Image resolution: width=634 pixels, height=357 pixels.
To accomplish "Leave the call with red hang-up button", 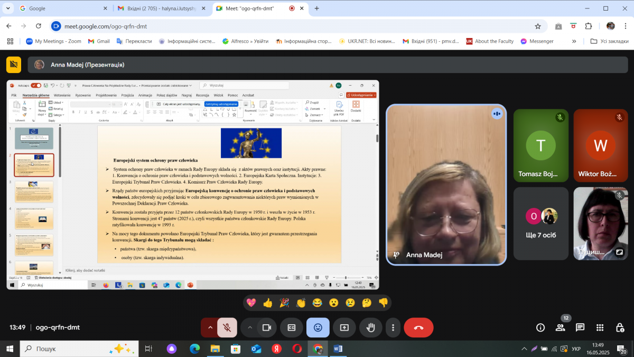I will coord(418,328).
